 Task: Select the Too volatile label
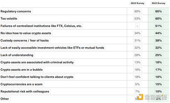(9, 18)
